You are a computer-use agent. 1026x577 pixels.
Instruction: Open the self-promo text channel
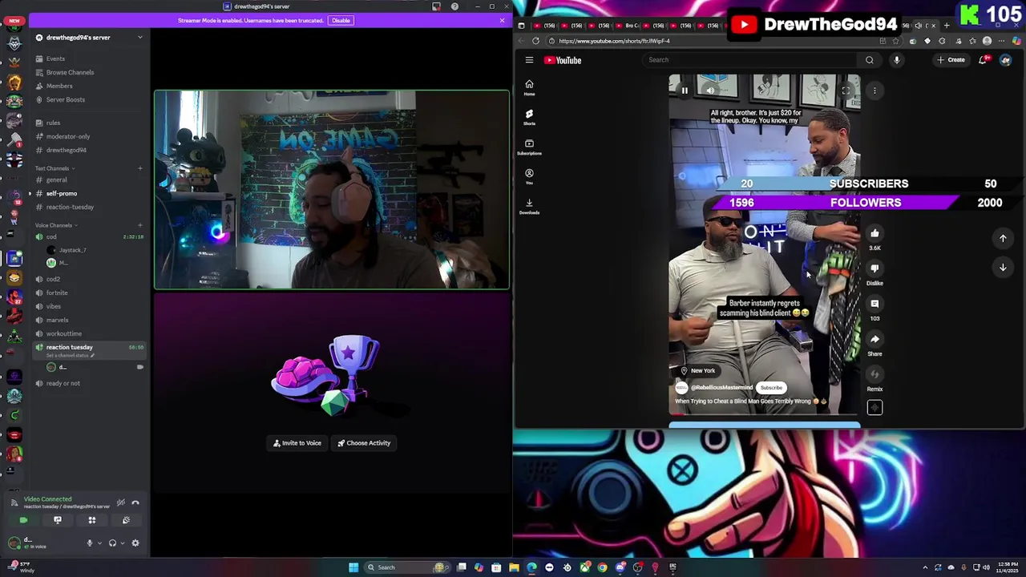click(x=62, y=193)
